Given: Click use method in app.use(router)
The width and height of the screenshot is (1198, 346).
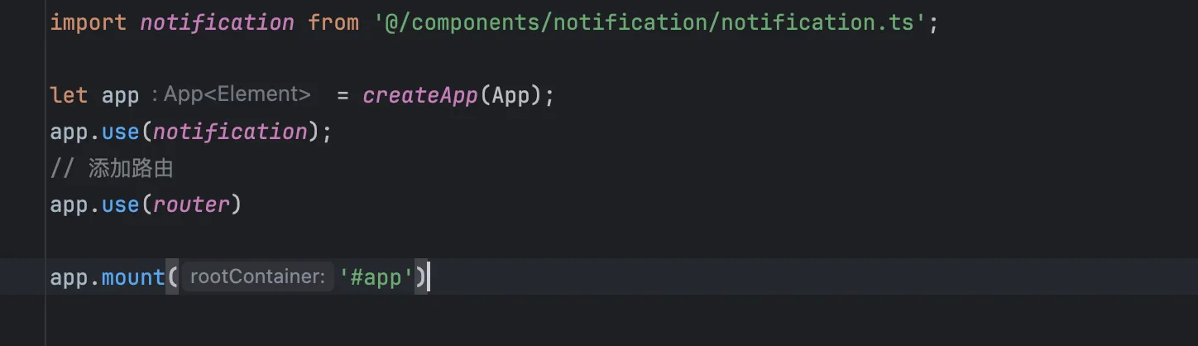Looking at the screenshot, I should pyautogui.click(x=120, y=204).
